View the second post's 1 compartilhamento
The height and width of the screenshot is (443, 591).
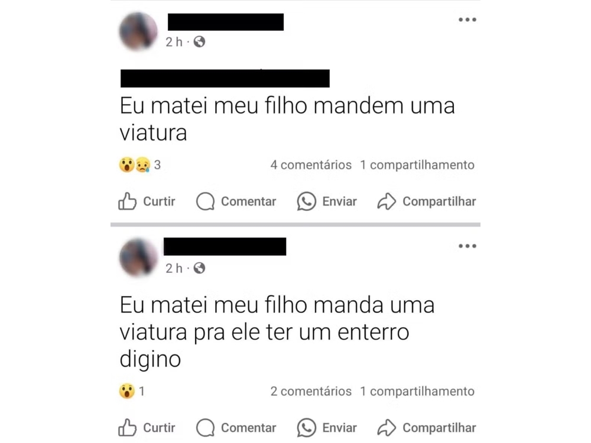417,391
